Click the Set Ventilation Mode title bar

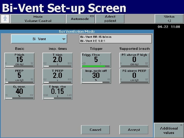[x=77, y=31]
